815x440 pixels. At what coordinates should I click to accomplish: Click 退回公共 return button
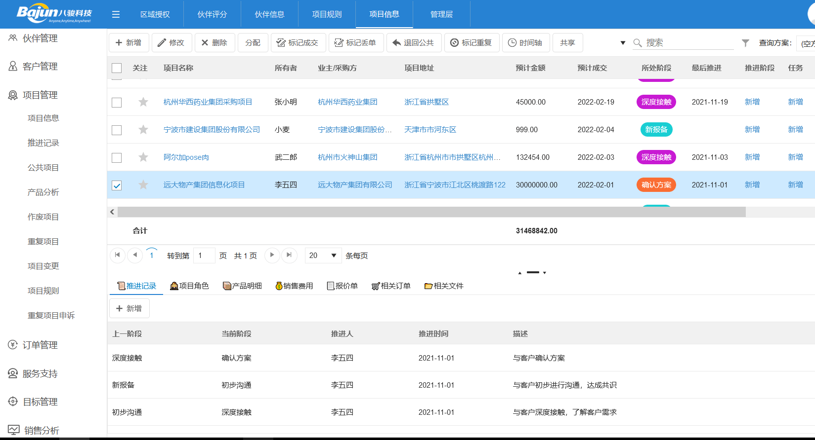[x=413, y=43]
